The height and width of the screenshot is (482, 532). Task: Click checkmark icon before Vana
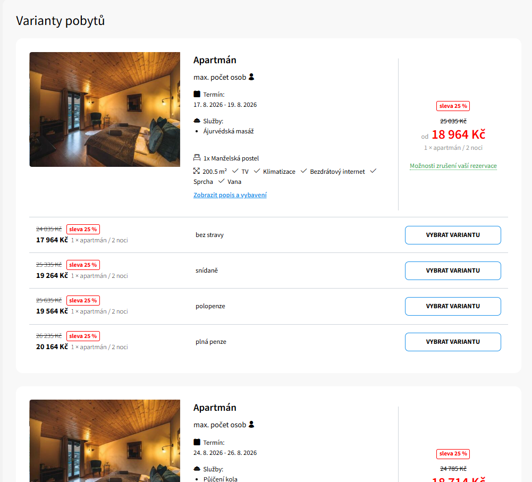221,181
